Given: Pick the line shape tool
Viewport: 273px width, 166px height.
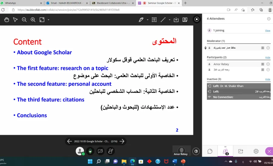Looking at the screenshot, I should click(163, 20).
